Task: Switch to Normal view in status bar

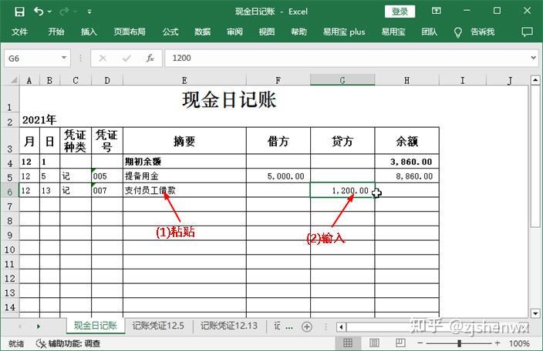Action: [349, 343]
